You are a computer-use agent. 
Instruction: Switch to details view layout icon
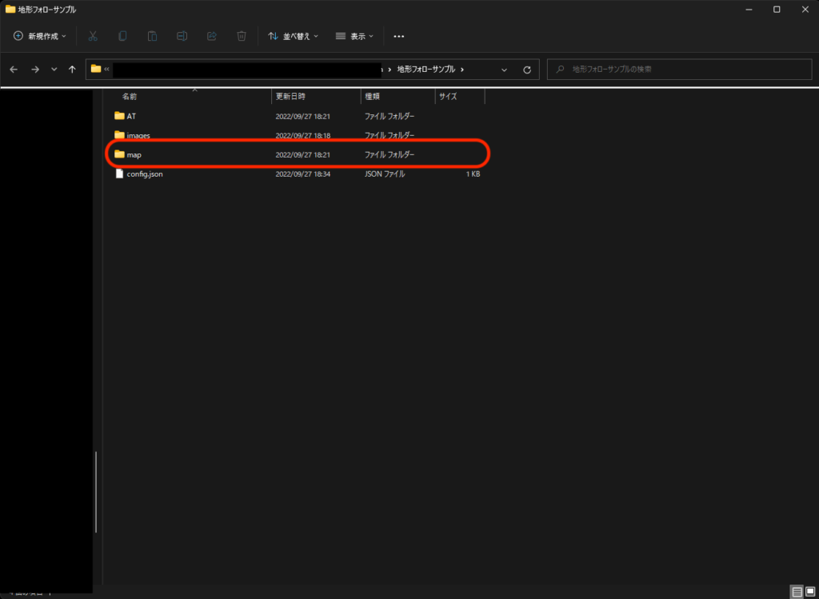pos(797,592)
